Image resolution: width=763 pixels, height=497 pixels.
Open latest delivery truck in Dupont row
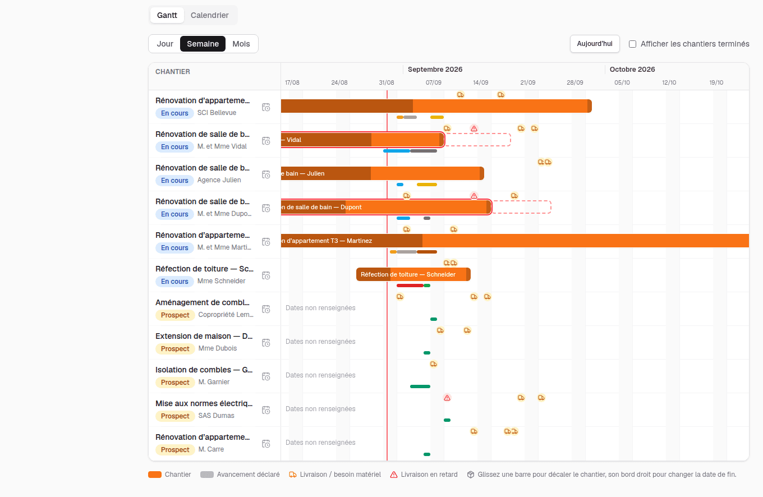tap(514, 196)
